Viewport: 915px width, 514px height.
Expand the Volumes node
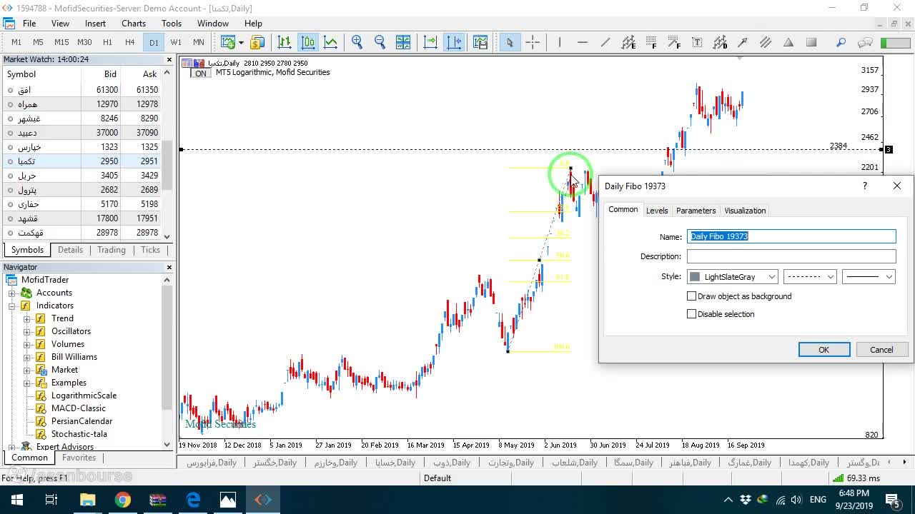(27, 344)
